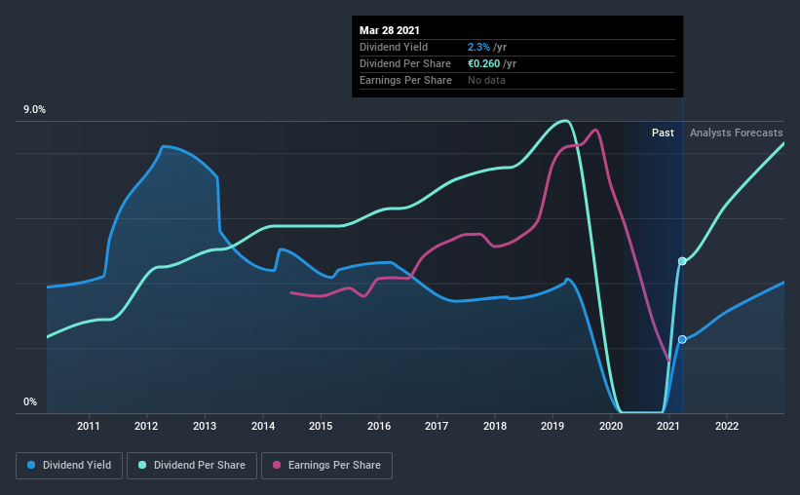800x495 pixels.
Task: Click the 2015 x-axis year label
Action: (x=321, y=426)
